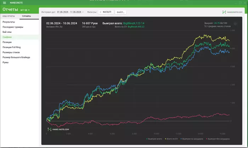Open the date interval dropdown 01.06.2024 - 11.06.2024
This screenshot has width=248, height=148.
click(x=71, y=12)
